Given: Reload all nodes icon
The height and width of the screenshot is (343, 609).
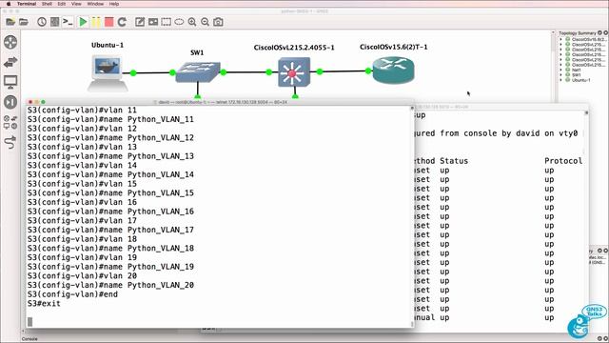Looking at the screenshot, I should (122, 22).
